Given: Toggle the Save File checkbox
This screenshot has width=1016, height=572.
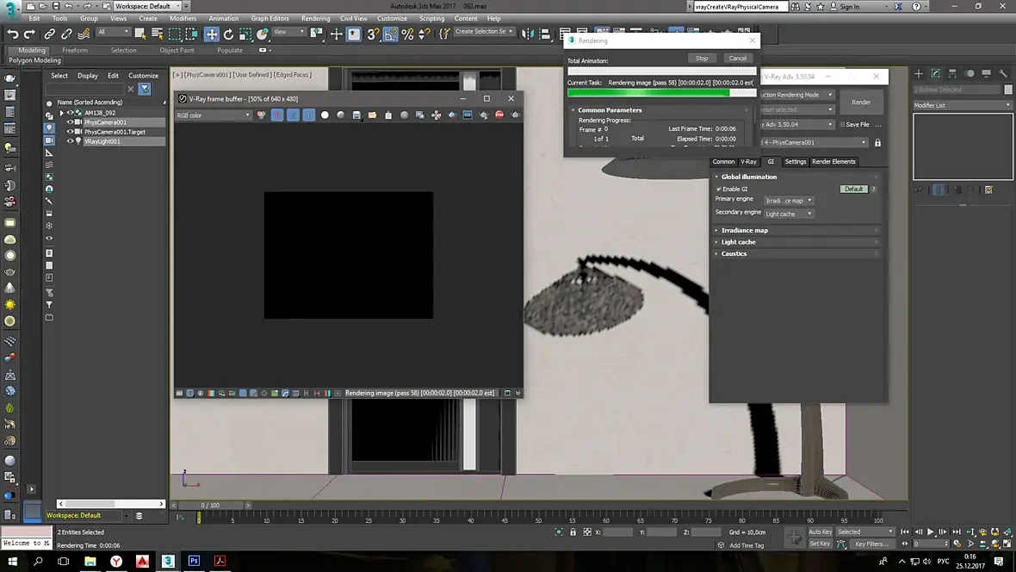Looking at the screenshot, I should click(841, 125).
